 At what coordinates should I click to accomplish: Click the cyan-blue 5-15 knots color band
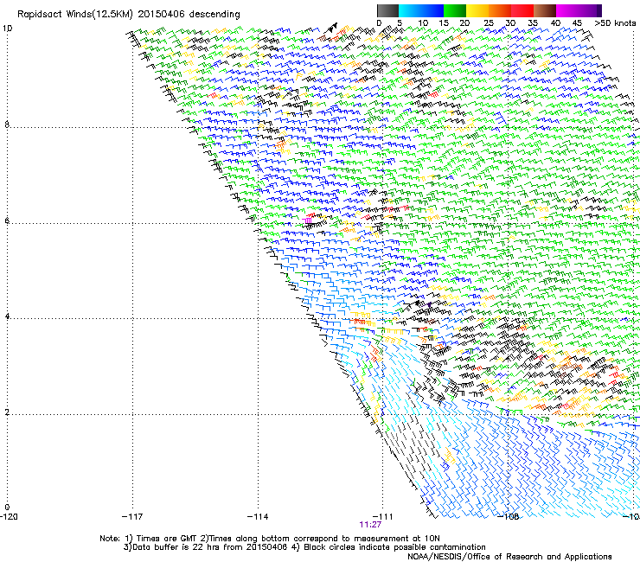pos(421,10)
